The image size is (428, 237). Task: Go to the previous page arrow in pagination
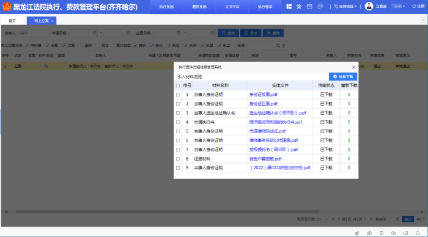click(x=338, y=219)
